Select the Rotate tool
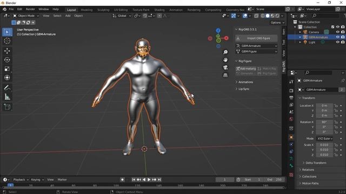This screenshot has height=194, width=346. (x=7, y=60)
